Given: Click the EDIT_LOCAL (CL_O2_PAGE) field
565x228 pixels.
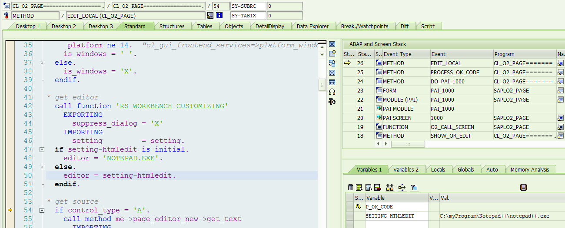Looking at the screenshot, I should point(135,16).
